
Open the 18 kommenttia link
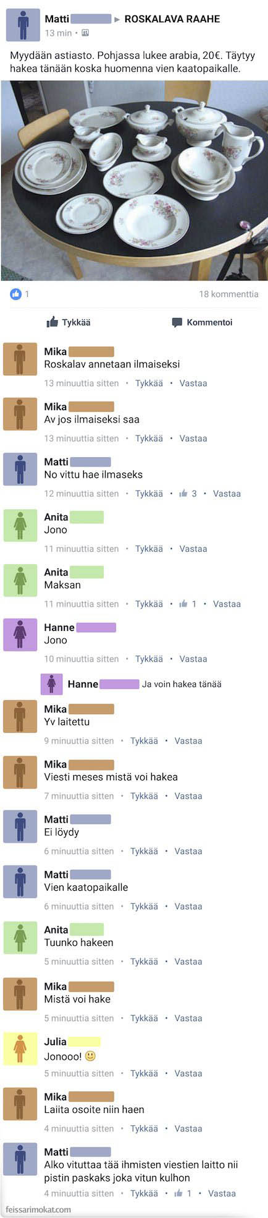coord(228,294)
